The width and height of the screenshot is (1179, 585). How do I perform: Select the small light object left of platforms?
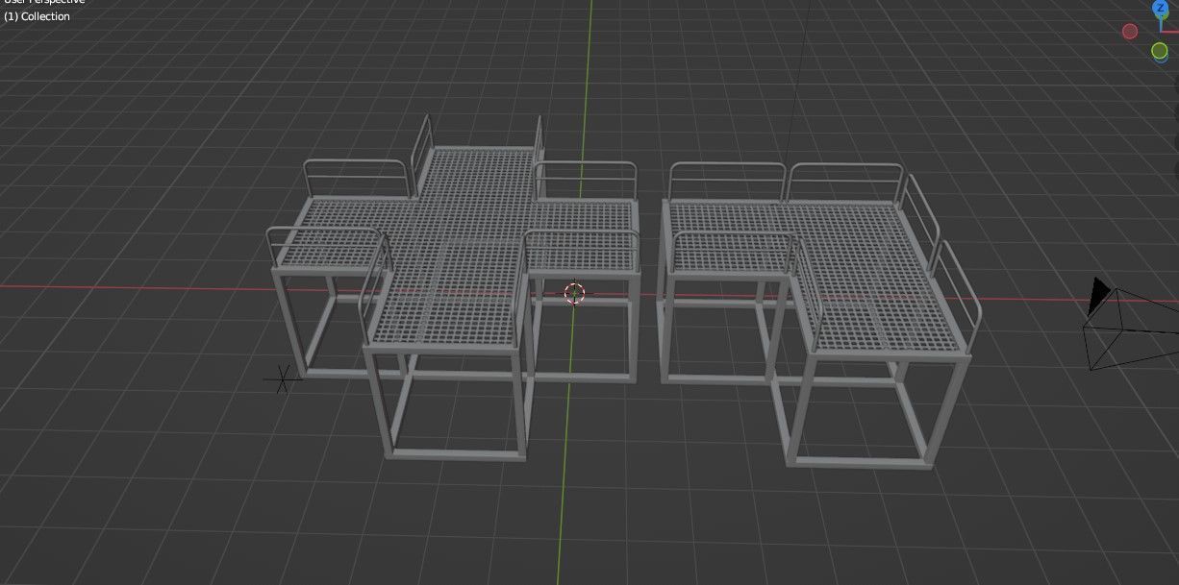click(x=282, y=379)
